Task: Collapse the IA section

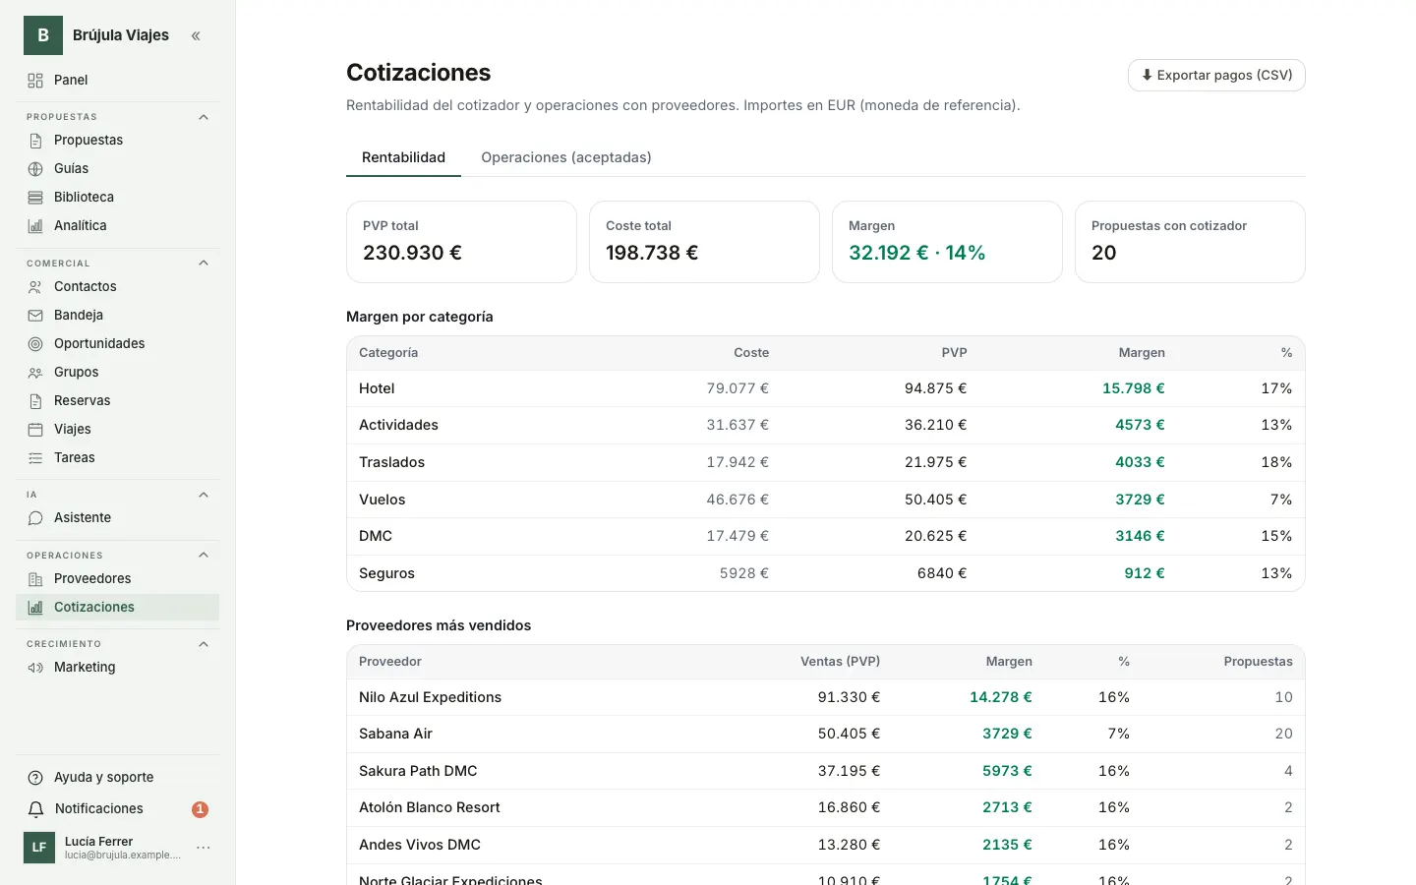Action: coord(204,495)
